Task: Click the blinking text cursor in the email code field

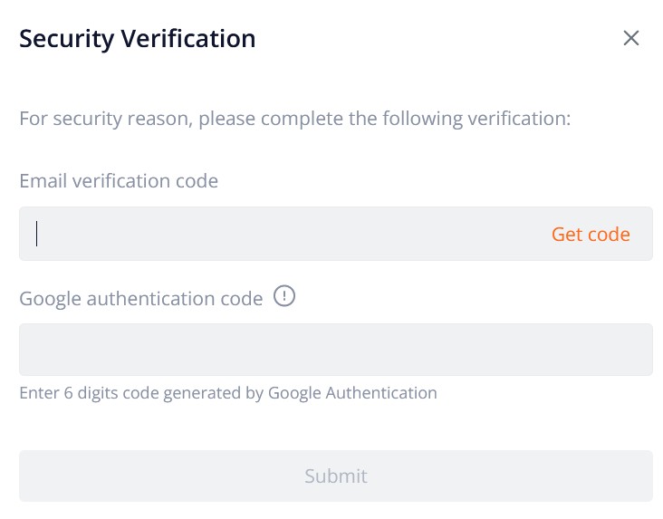Action: tap(37, 234)
